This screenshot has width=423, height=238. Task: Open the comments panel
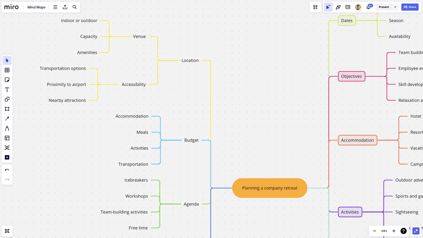348,7
